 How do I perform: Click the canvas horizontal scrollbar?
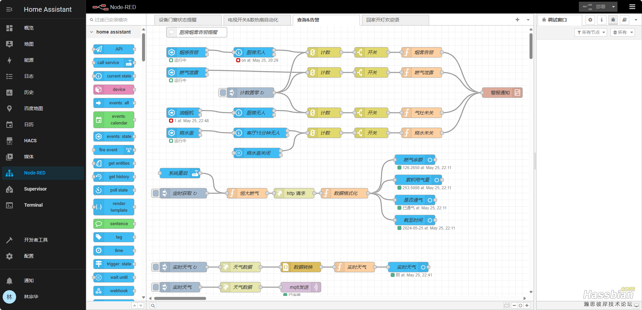coord(180,298)
